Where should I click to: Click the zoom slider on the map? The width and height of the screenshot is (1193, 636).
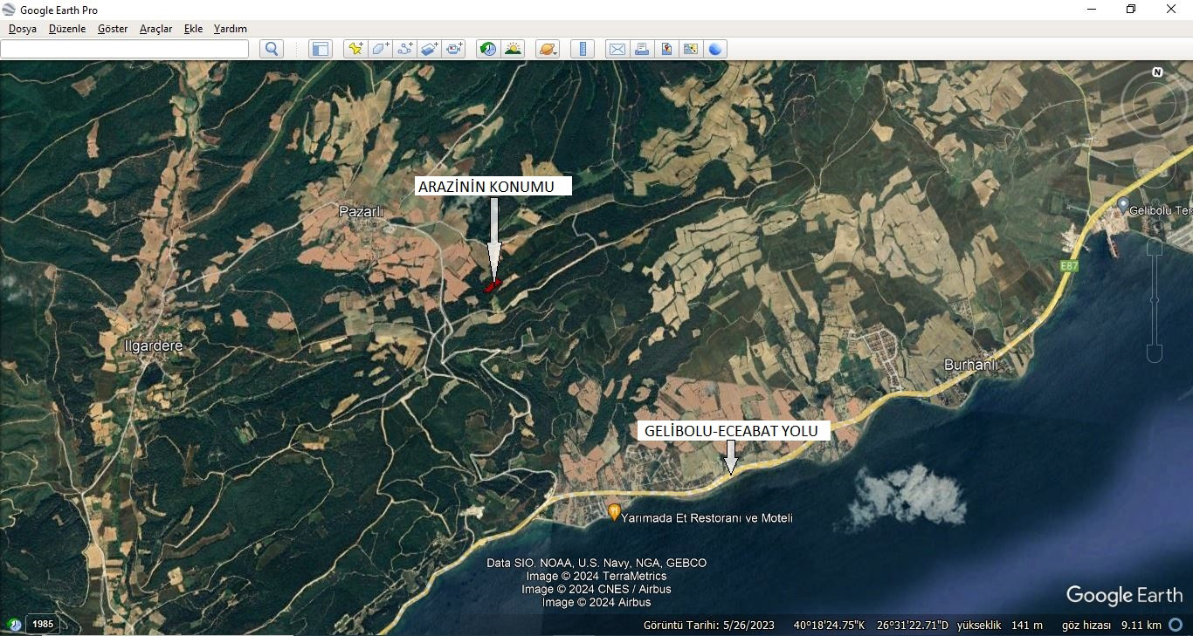(1154, 301)
